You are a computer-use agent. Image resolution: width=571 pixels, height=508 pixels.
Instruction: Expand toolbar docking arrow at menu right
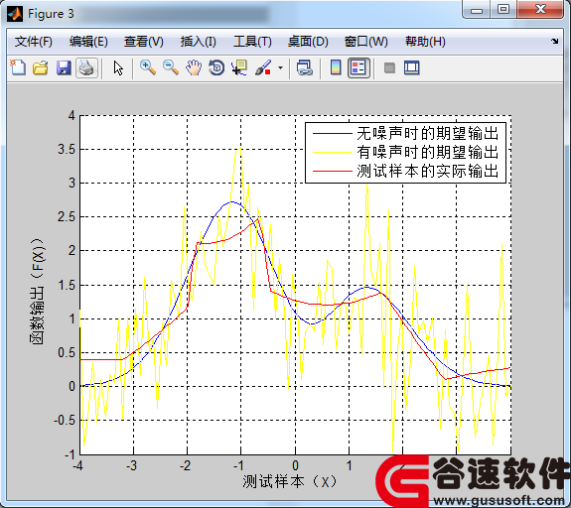(554, 41)
